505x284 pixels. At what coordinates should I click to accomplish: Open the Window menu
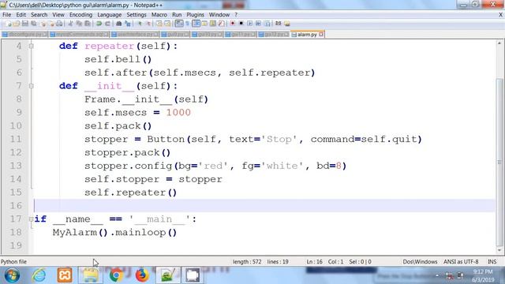(219, 15)
